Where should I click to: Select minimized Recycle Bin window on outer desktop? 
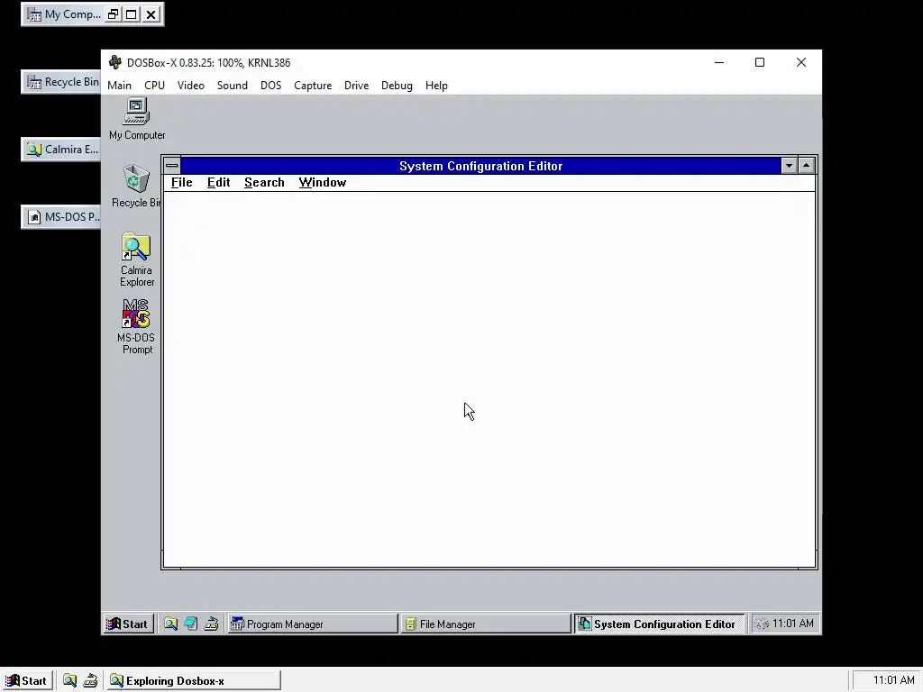click(61, 82)
